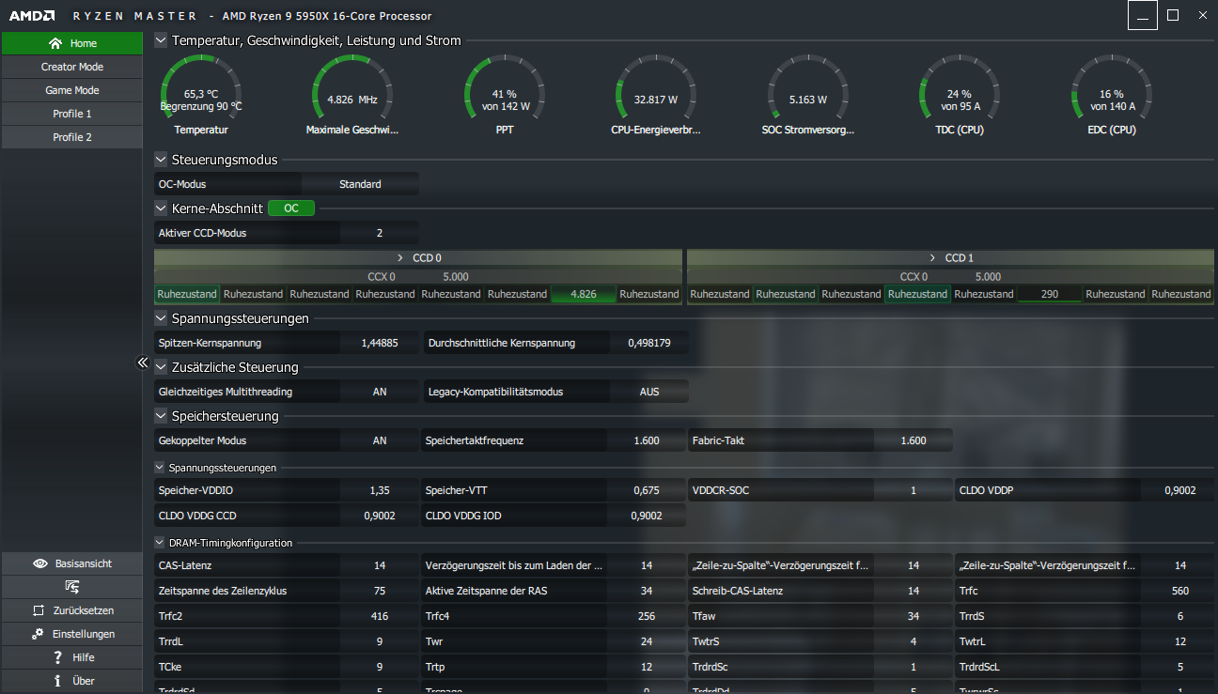This screenshot has height=694, width=1218.
Task: Click the house icon in the Home tab
Action: click(x=55, y=43)
